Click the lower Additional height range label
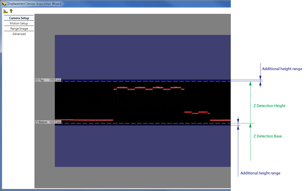Screen dimensions: 305x191 point(260,173)
